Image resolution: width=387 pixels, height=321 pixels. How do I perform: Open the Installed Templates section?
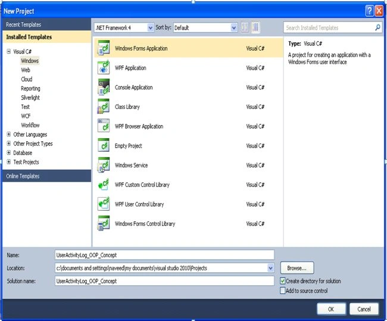coord(46,37)
